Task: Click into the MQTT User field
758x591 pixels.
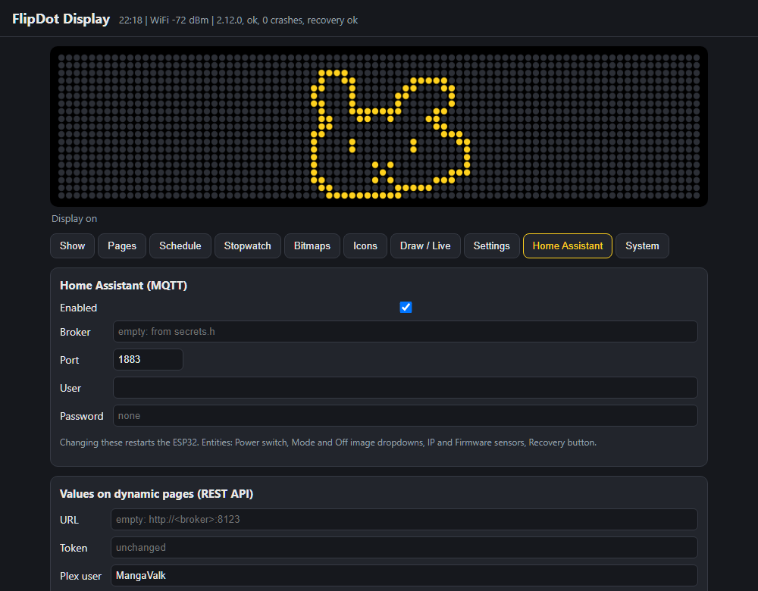Action: tap(405, 387)
